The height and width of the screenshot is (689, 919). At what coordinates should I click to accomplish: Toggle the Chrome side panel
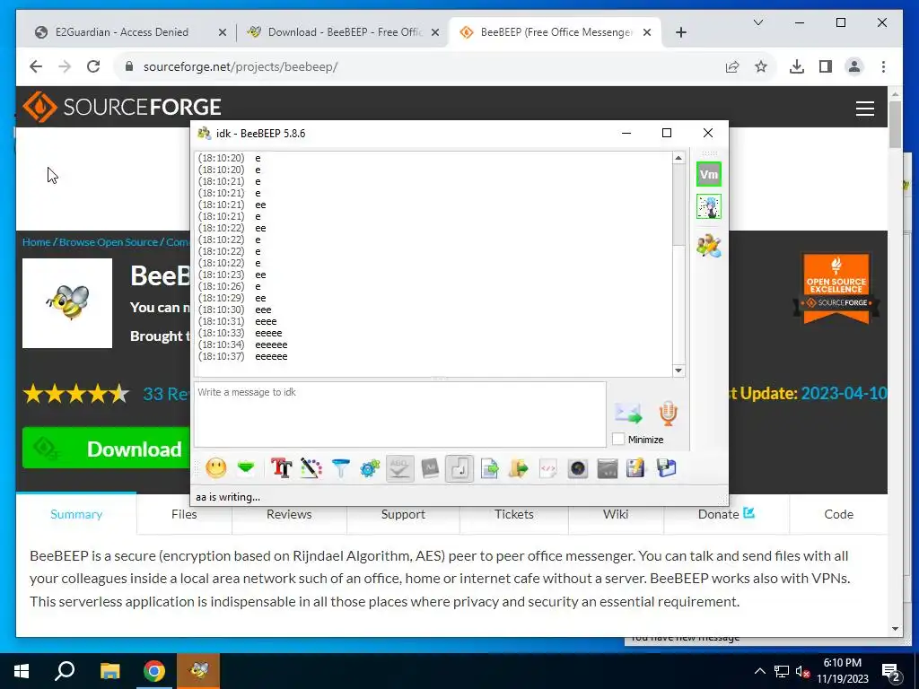pos(826,66)
